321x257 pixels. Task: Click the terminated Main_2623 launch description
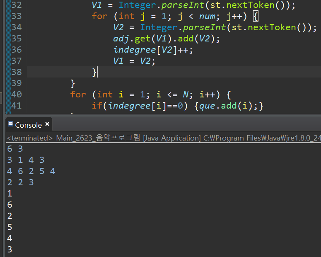(x=164, y=138)
